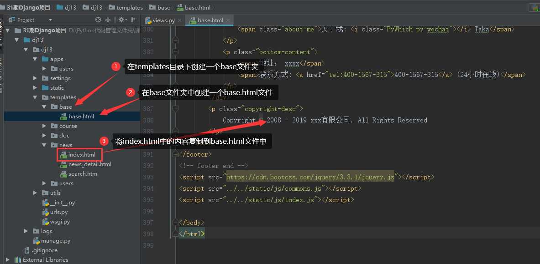This screenshot has width=540, height=264.
Task: Click inner dj13 folder in tree
Action: tap(43, 50)
